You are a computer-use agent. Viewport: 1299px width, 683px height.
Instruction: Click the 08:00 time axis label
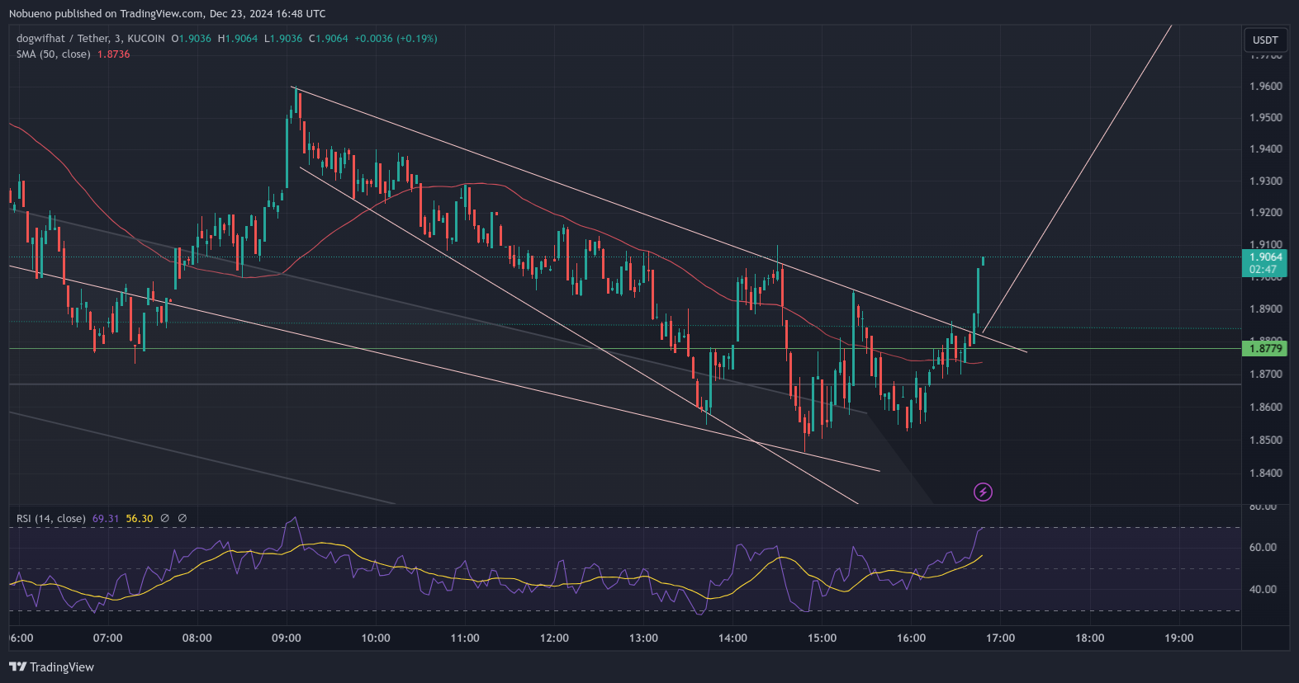pyautogui.click(x=197, y=638)
